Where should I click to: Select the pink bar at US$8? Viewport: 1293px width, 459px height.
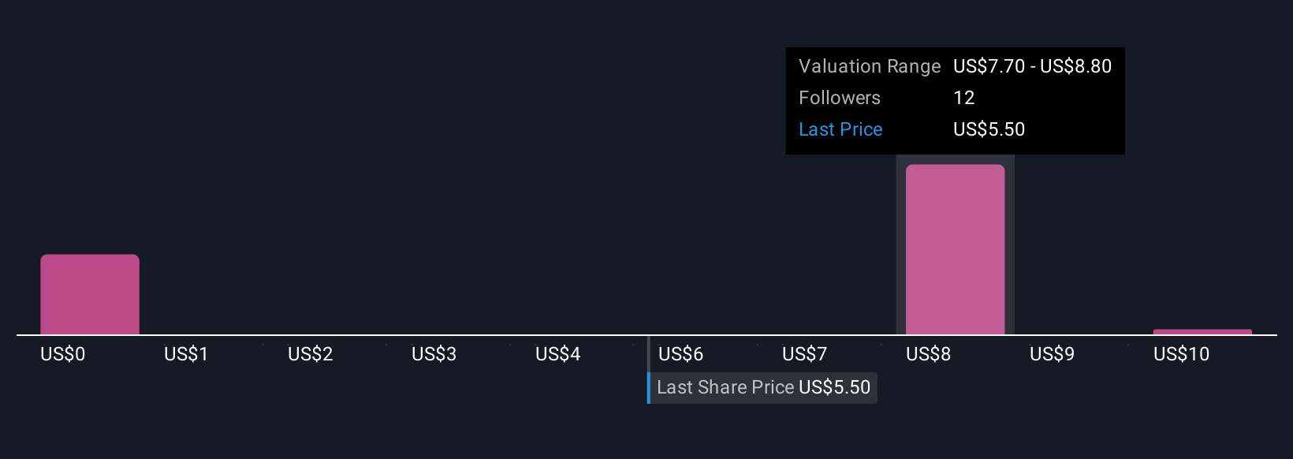pos(955,249)
